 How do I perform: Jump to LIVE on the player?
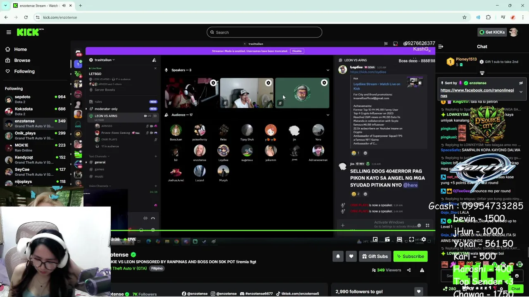click(x=129, y=239)
